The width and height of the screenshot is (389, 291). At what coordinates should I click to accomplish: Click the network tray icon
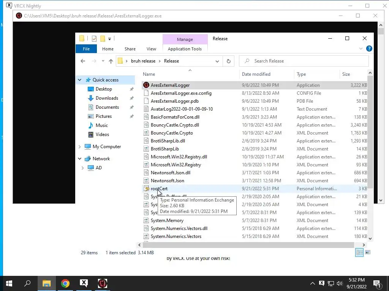330,283
